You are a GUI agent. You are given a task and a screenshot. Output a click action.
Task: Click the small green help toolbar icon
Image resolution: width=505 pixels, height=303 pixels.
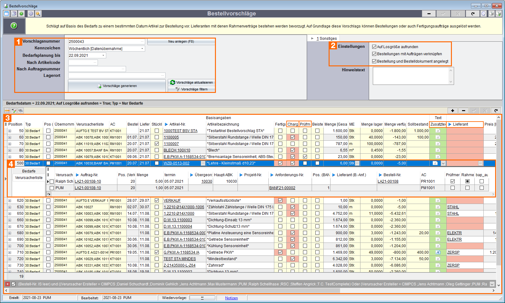[x=21, y=14]
